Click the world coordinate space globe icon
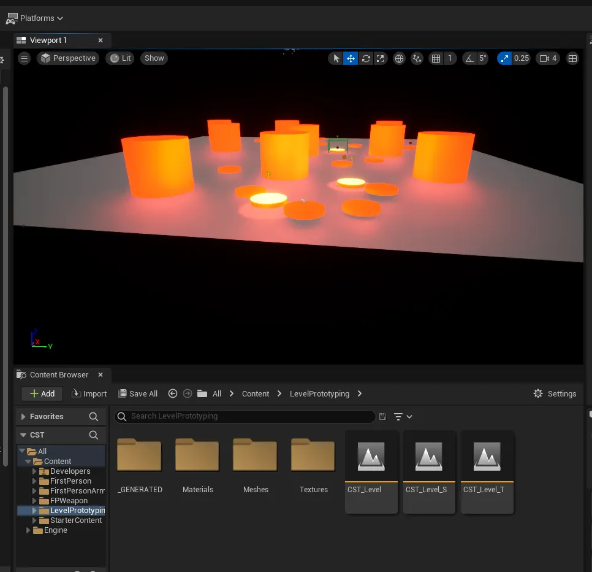This screenshot has width=592, height=572. (x=399, y=58)
